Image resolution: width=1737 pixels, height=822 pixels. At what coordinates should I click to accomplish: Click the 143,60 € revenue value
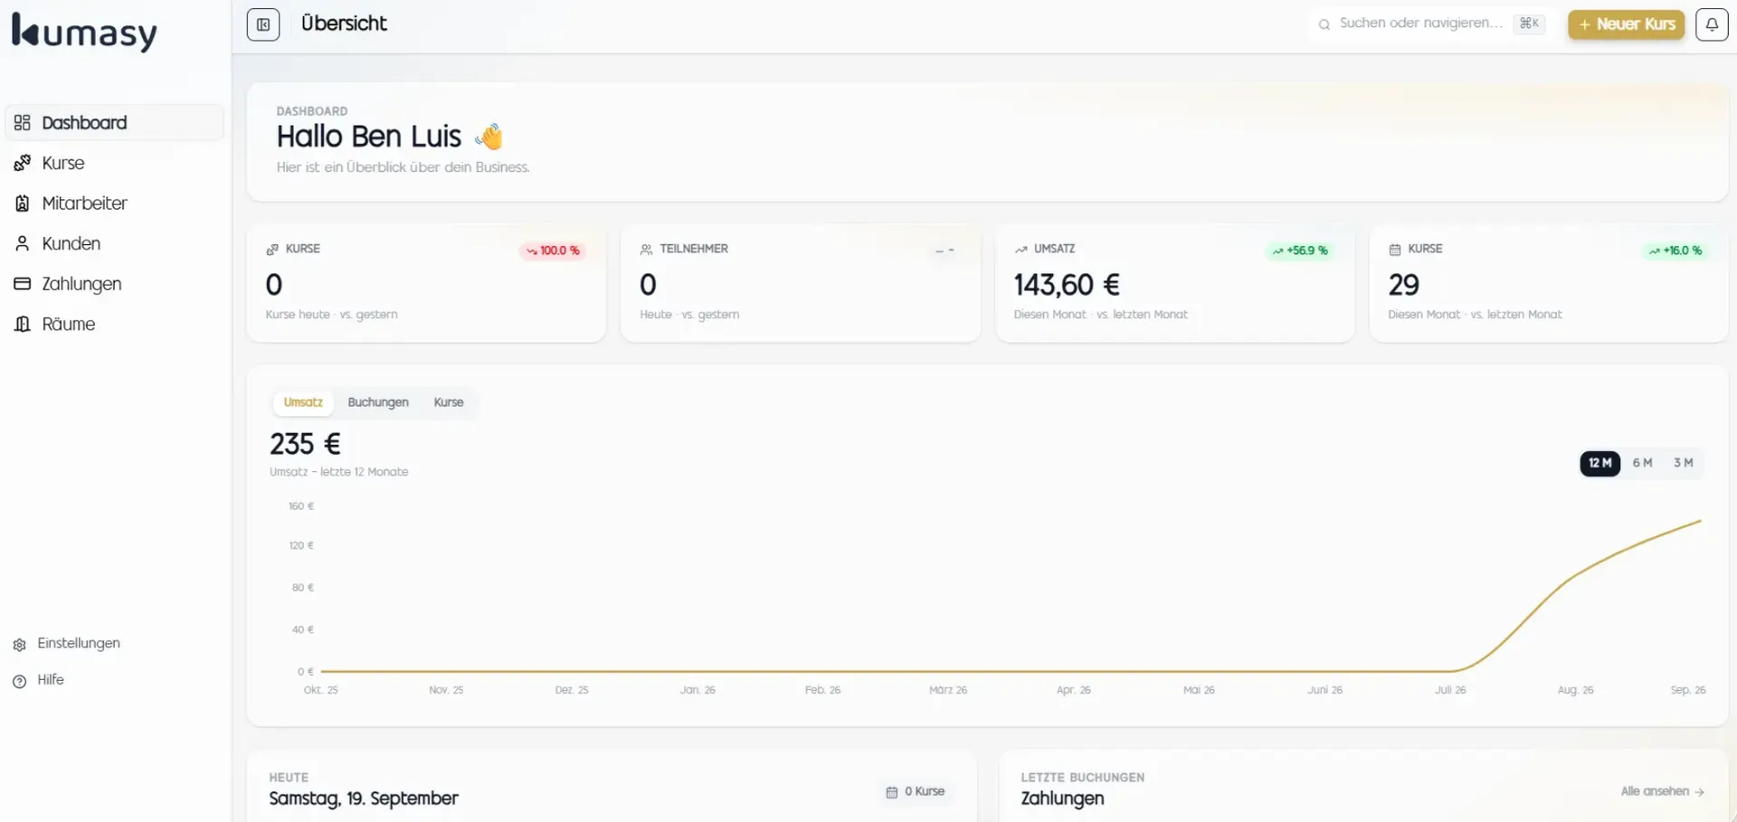[1067, 286]
